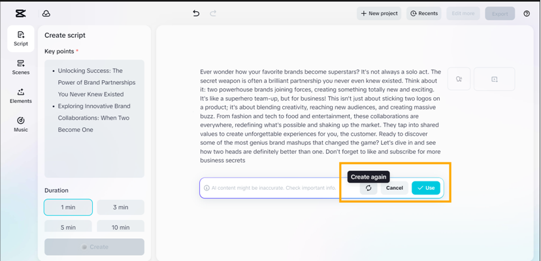Click the Create again refresh icon
The width and height of the screenshot is (541, 261).
pos(369,188)
